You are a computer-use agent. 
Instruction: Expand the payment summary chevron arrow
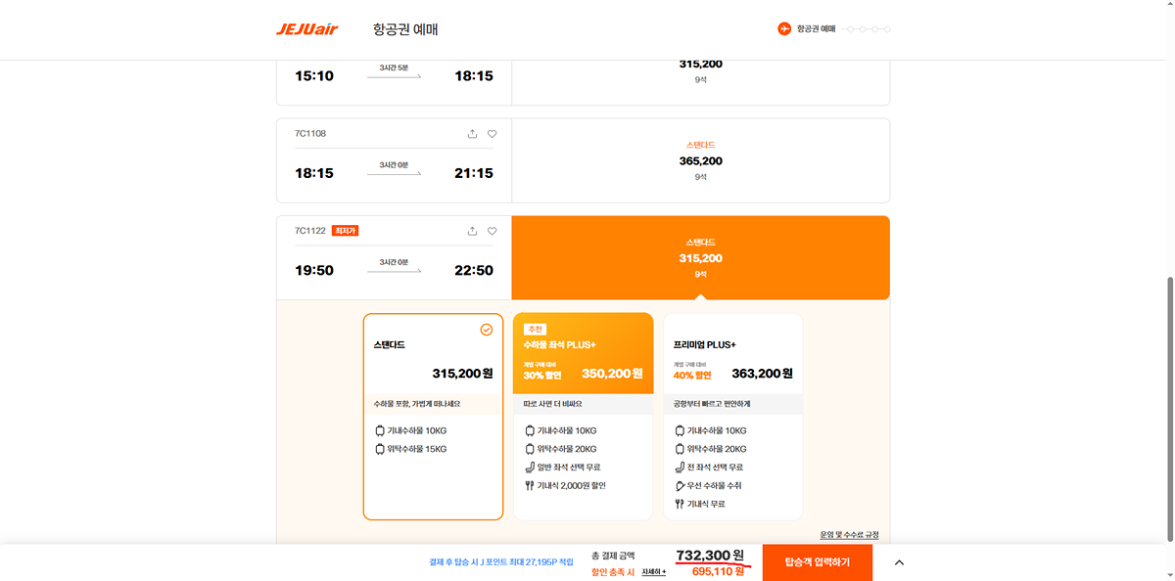point(900,562)
